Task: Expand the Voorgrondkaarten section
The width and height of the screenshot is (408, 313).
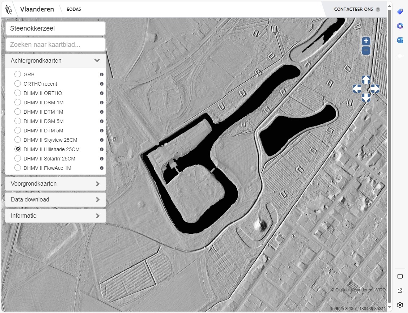Action: 56,184
